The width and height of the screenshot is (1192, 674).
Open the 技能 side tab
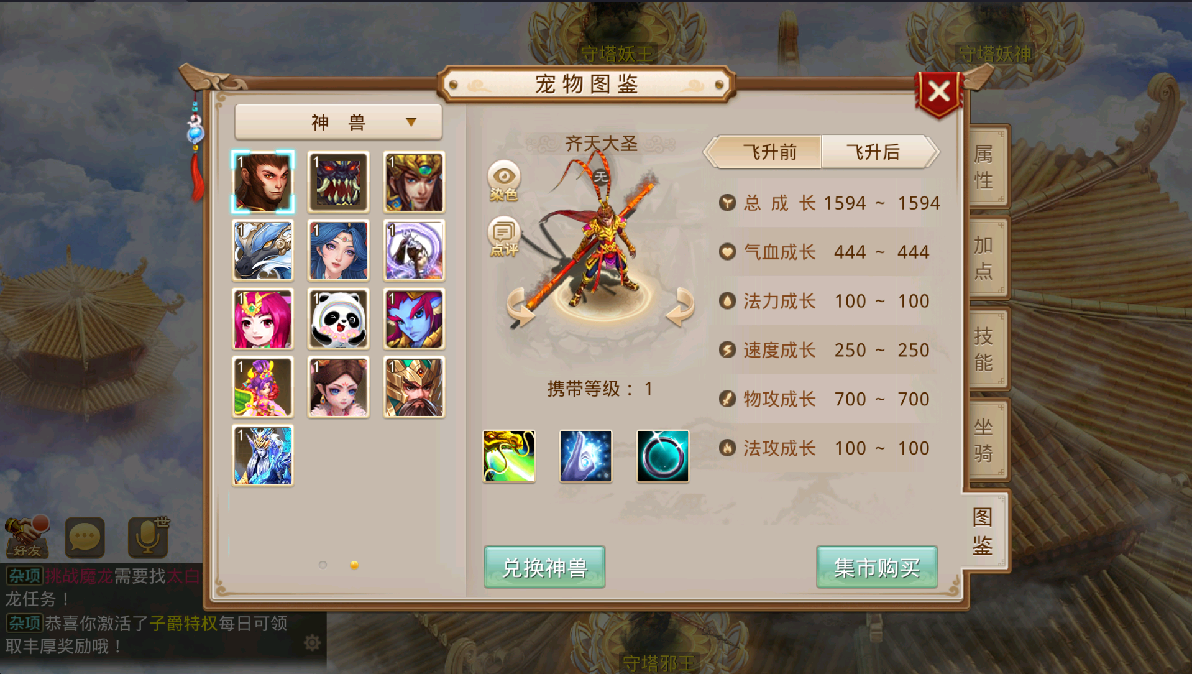tap(986, 349)
